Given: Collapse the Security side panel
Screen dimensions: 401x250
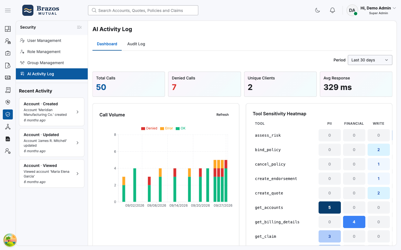Looking at the screenshot, I should (x=79, y=27).
